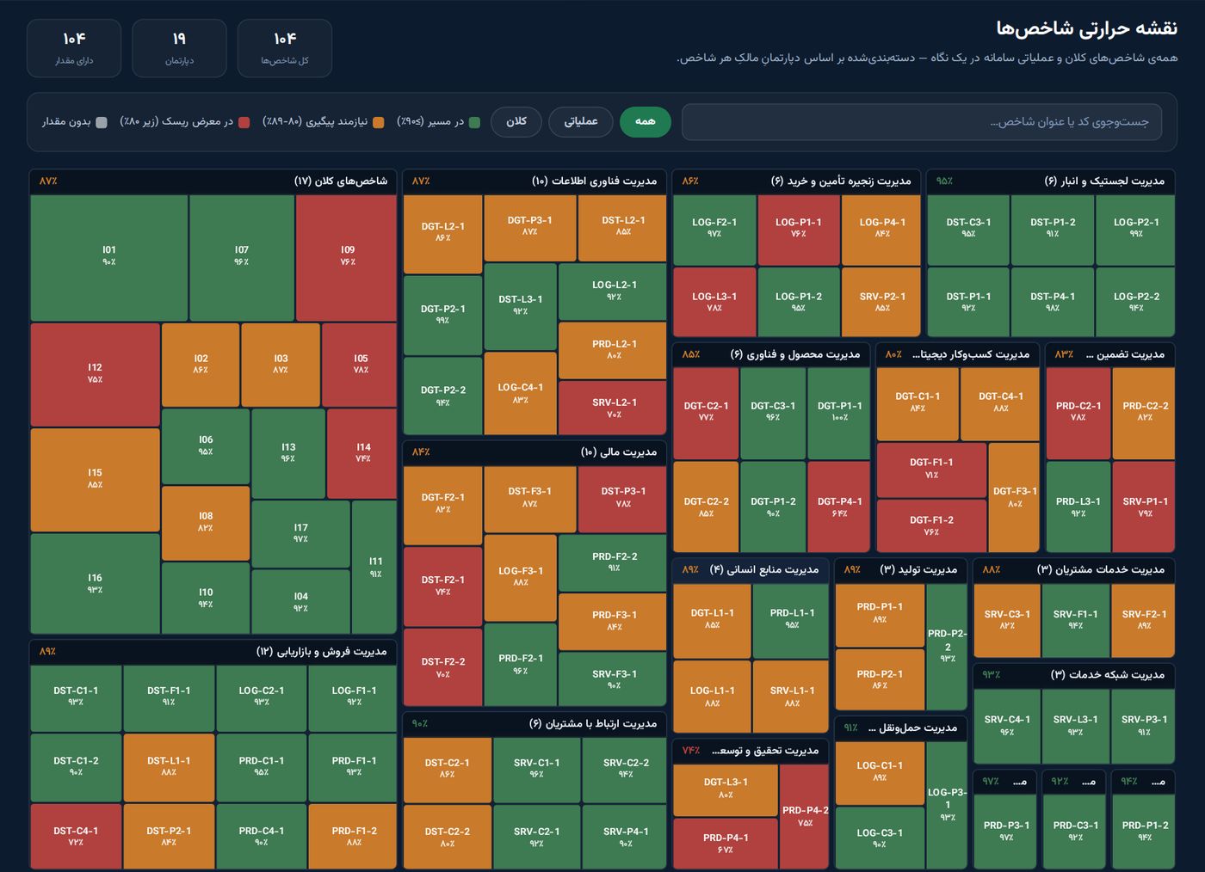Select tile PRD-P4-1
Screen dimensions: 1205x872
725,844
